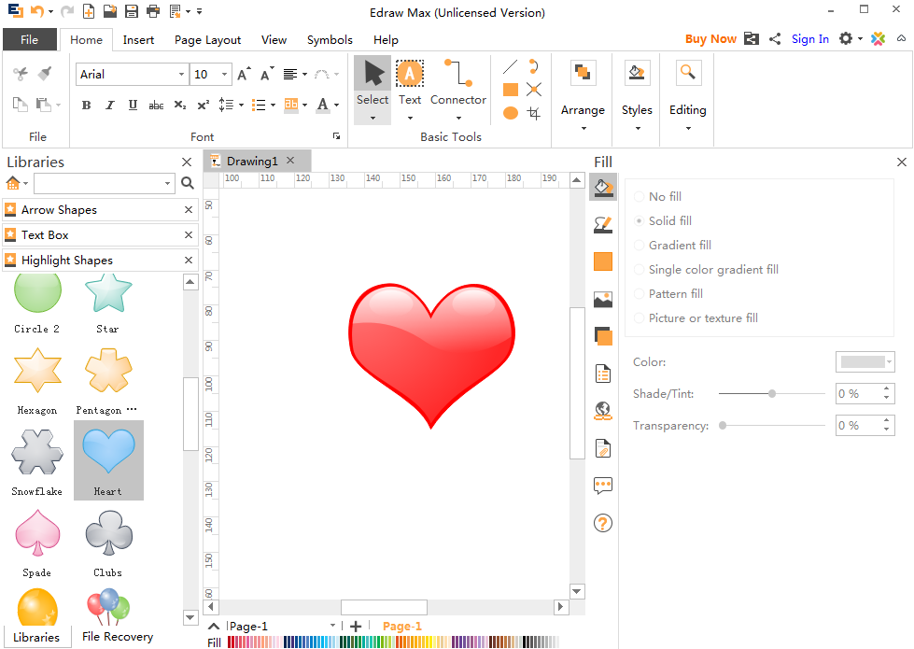Select the Text tool

410,90
